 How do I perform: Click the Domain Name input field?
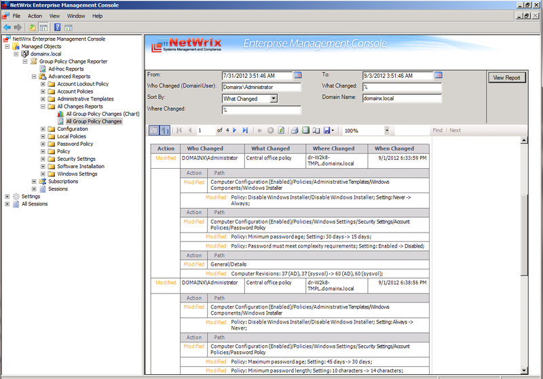point(402,98)
